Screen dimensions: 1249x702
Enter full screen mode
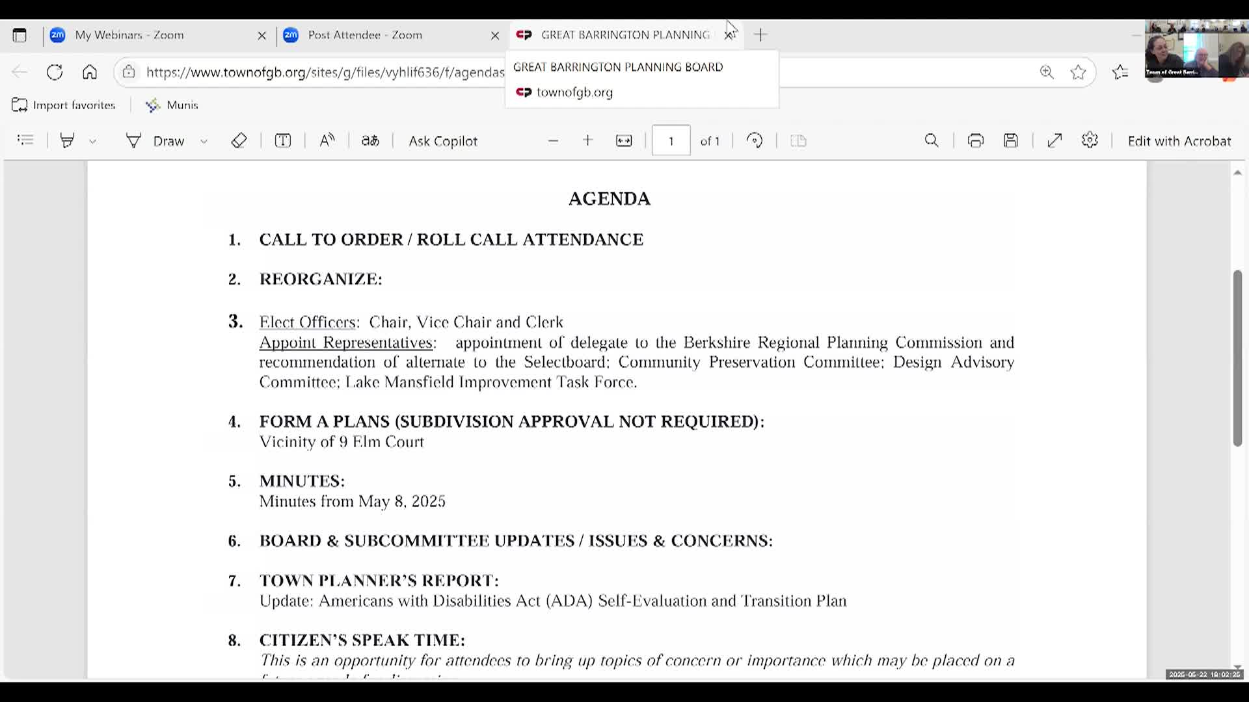pyautogui.click(x=1054, y=140)
